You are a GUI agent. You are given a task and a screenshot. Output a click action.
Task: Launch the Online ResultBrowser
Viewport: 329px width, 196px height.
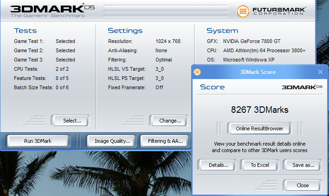pyautogui.click(x=259, y=129)
